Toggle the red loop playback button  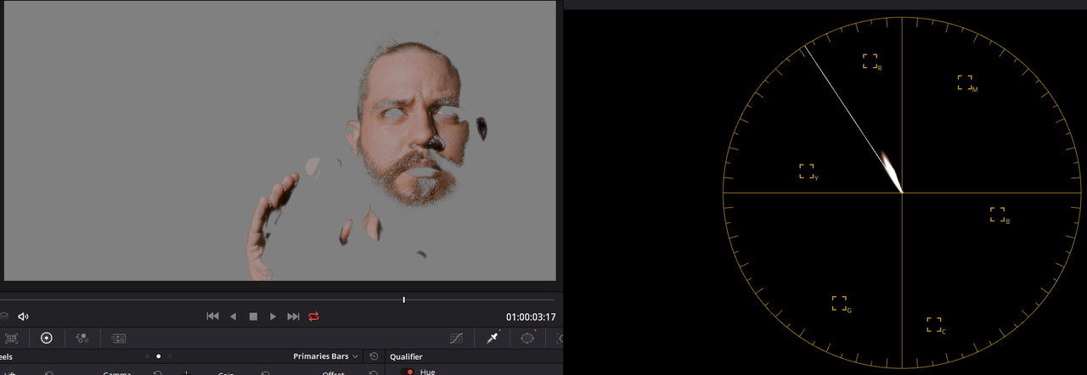click(314, 316)
